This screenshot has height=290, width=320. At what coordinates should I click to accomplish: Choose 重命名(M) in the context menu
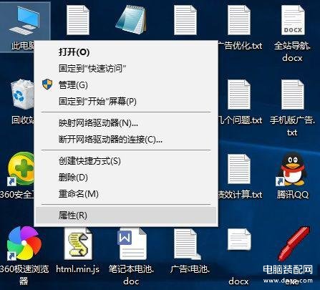[x=126, y=194]
